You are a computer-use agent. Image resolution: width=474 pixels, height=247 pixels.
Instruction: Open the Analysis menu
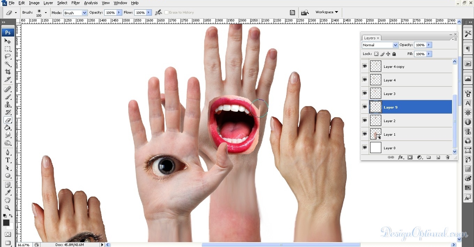[91, 3]
